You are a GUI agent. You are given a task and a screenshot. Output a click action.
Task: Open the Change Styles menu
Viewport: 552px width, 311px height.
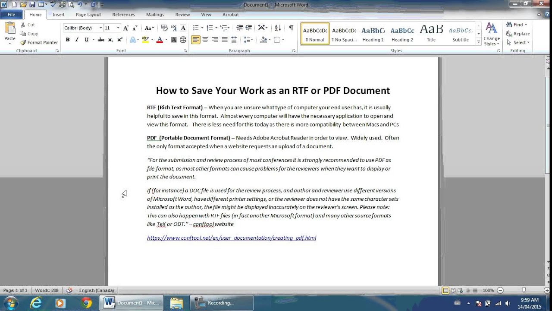[x=492, y=34]
